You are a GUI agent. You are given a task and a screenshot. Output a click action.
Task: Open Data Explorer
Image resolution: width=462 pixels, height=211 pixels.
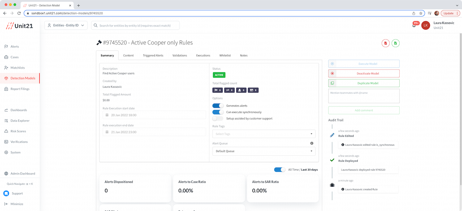(20, 120)
